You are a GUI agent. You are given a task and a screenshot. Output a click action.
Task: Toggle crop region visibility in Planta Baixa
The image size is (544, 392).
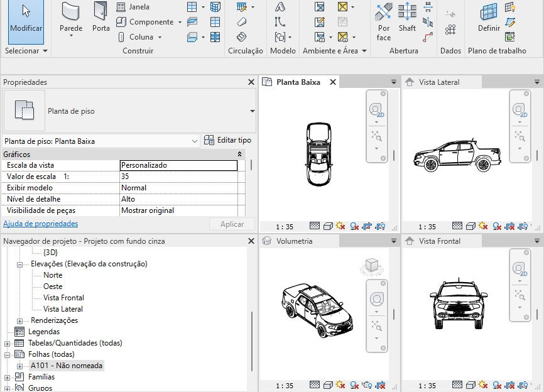(x=381, y=226)
